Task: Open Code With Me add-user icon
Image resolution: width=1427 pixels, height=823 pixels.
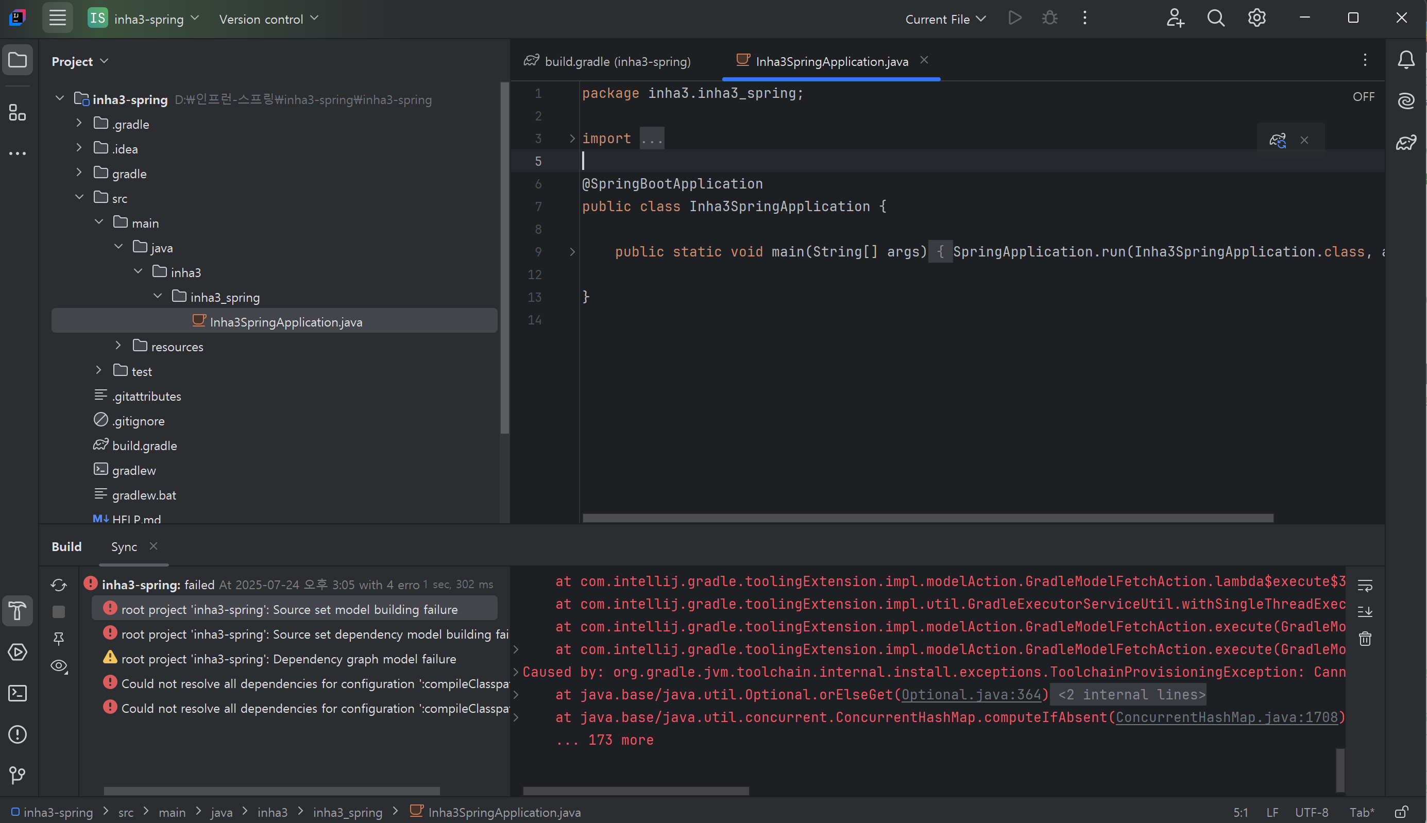Action: [x=1176, y=18]
